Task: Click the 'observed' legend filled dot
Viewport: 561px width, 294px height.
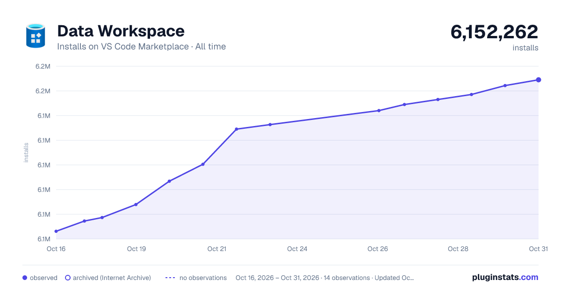Action: pyautogui.click(x=25, y=278)
